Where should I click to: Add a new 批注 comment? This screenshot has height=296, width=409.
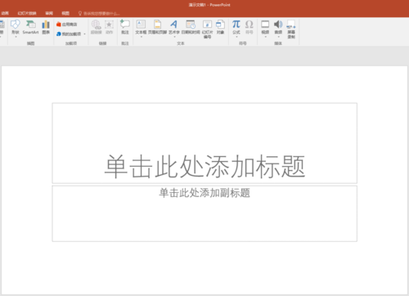[125, 27]
